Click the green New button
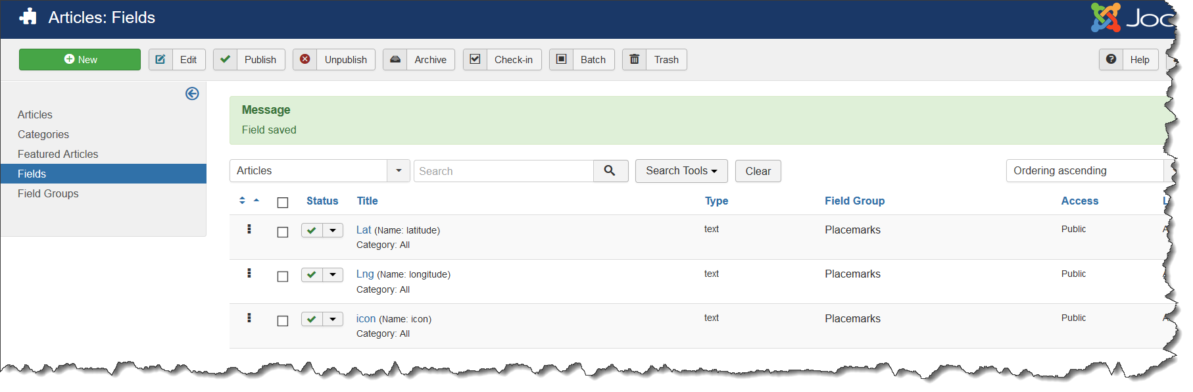Screen dimensions: 1193x392 tap(80, 60)
